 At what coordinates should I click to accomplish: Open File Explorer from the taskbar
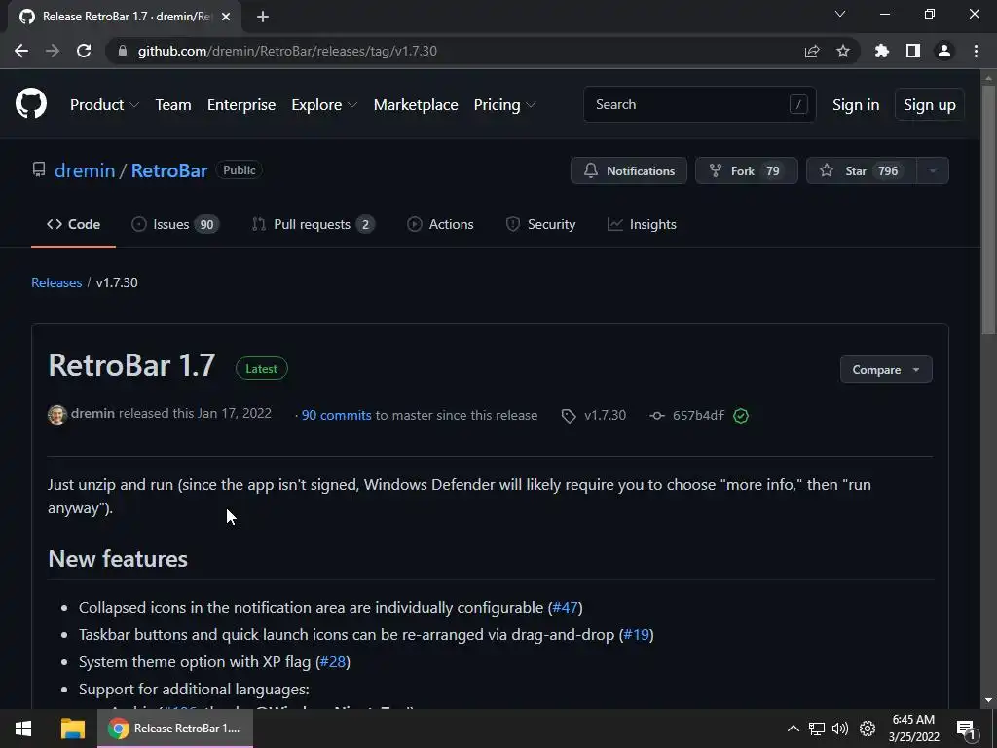72,729
